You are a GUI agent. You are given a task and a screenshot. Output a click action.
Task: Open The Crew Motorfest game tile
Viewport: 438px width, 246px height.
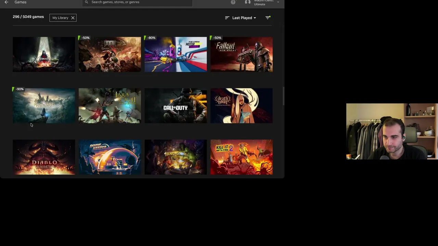(176, 54)
